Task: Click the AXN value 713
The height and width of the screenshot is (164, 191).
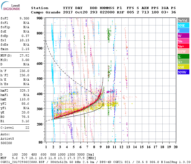Action: pyautogui.click(x=145, y=12)
